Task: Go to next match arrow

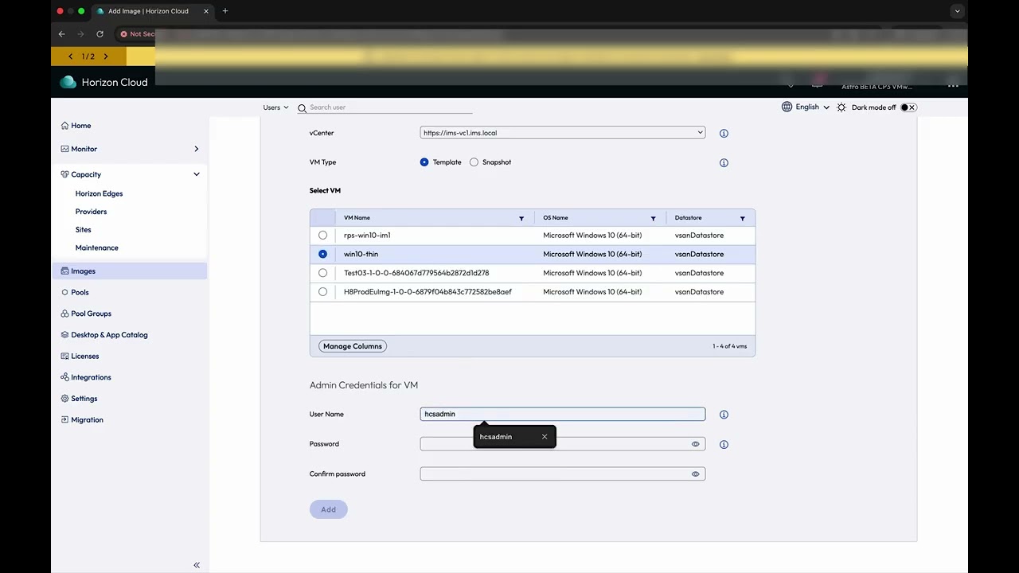Action: pos(106,57)
